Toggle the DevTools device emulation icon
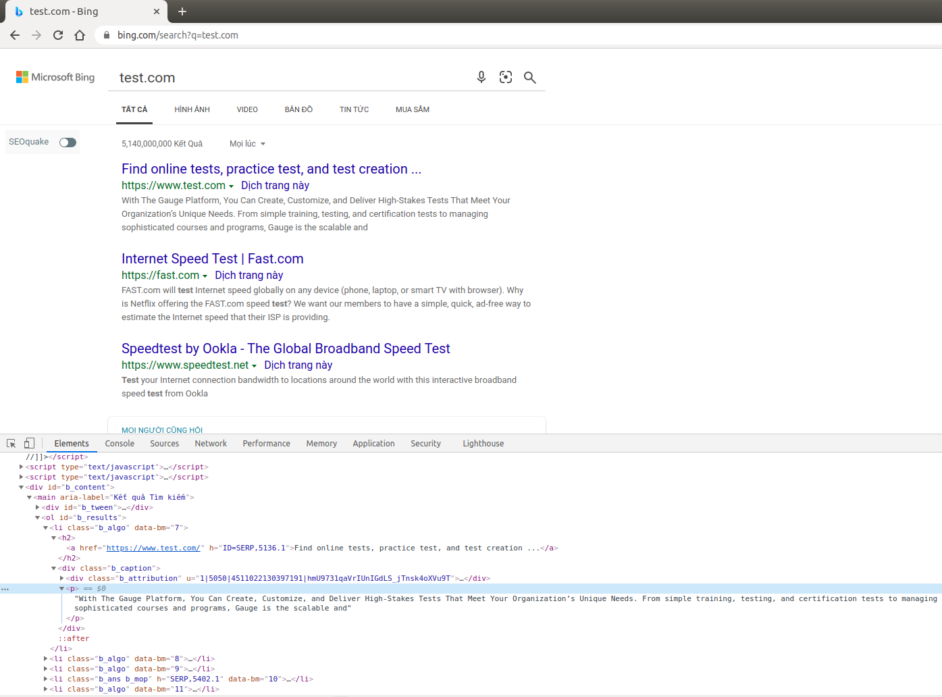942x697 pixels. click(x=28, y=442)
